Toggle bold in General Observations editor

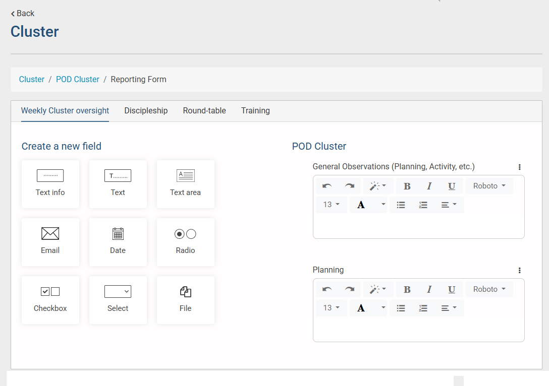tap(407, 186)
